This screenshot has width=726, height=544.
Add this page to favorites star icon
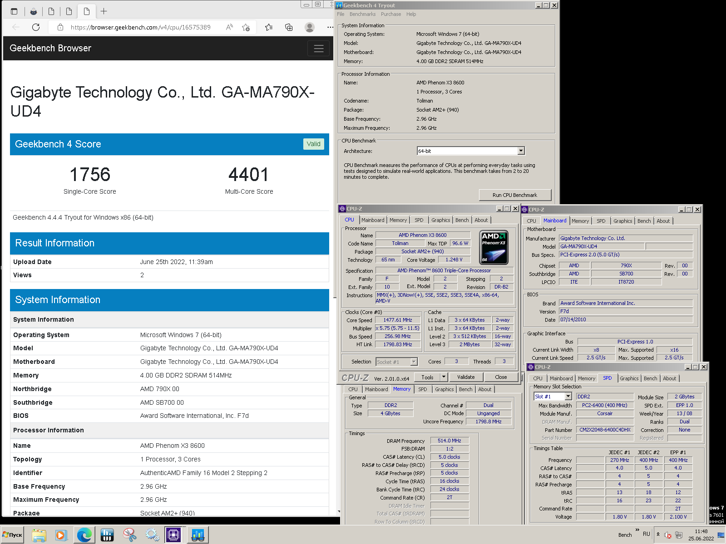(x=246, y=27)
